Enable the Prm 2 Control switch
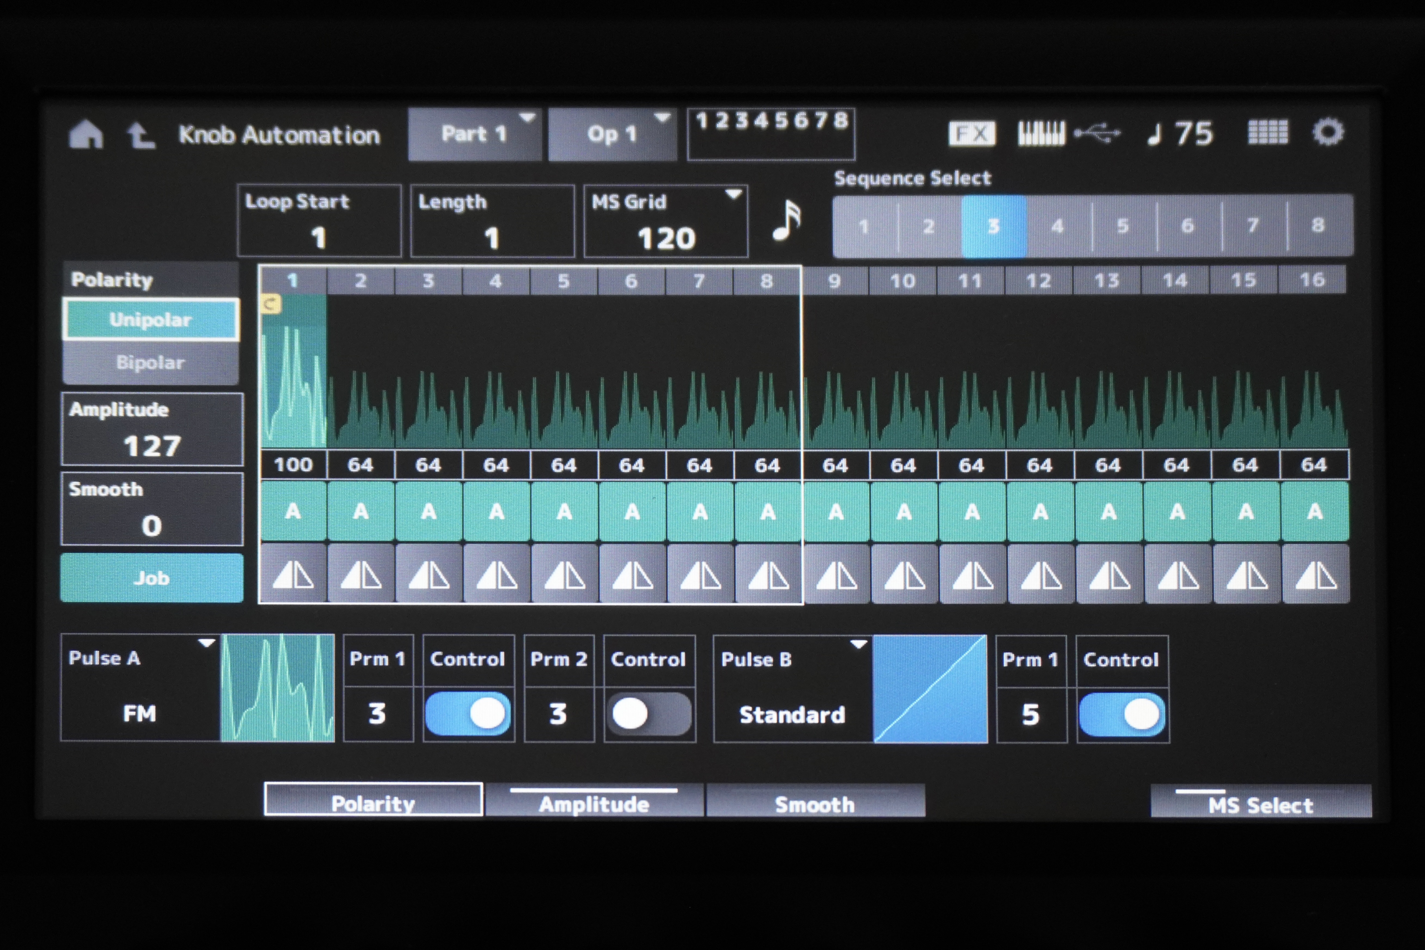The height and width of the screenshot is (950, 1425). [649, 713]
